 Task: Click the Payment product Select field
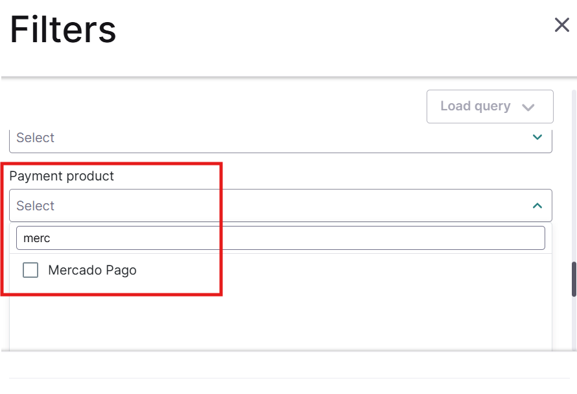pos(280,206)
